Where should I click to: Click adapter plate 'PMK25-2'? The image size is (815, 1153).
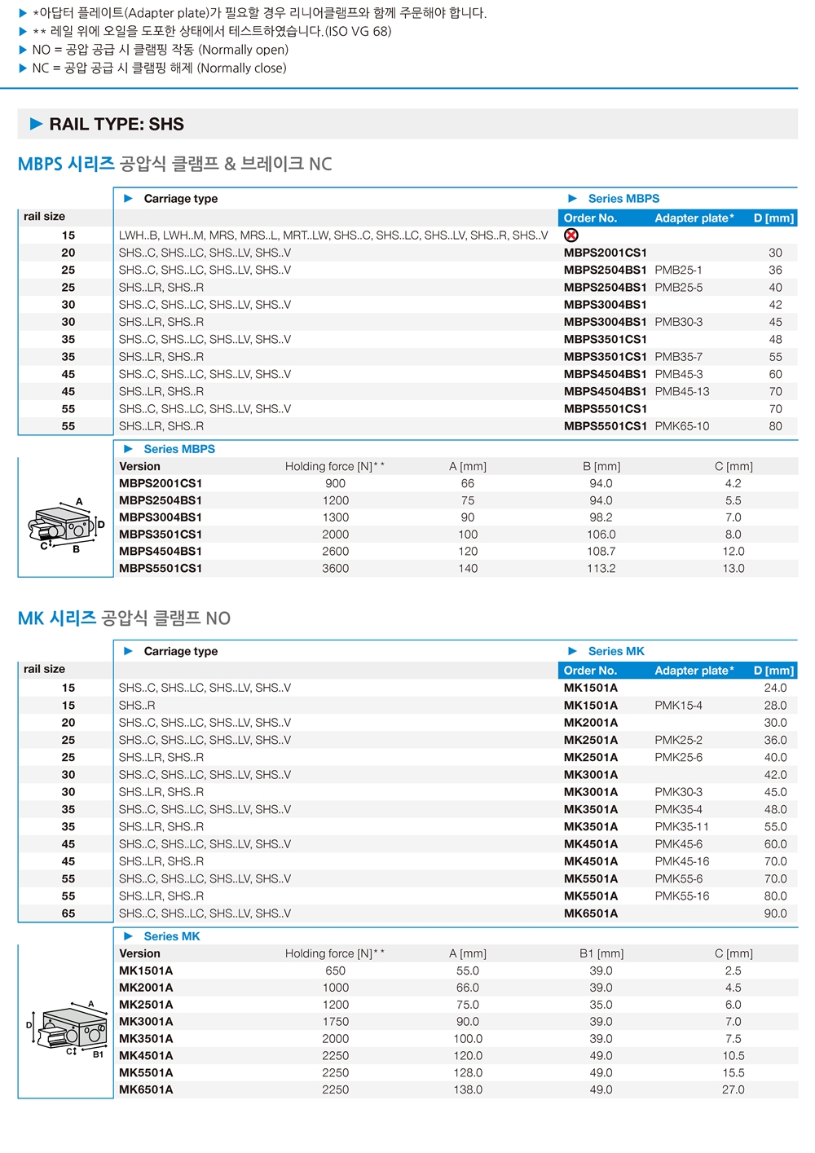click(678, 740)
